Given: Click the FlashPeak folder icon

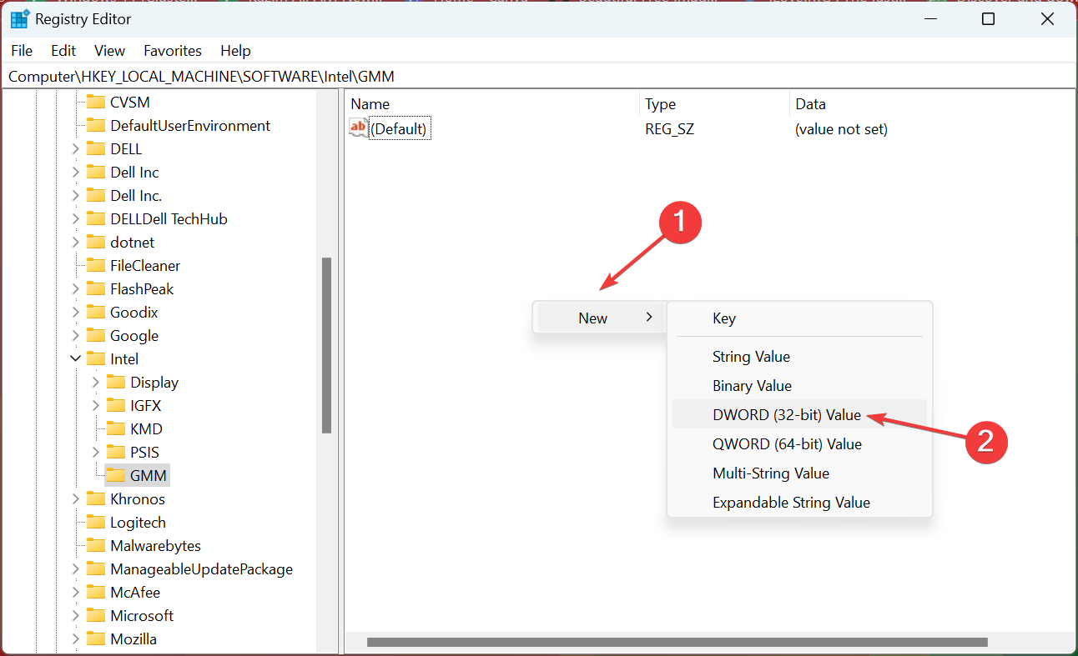Looking at the screenshot, I should point(96,289).
